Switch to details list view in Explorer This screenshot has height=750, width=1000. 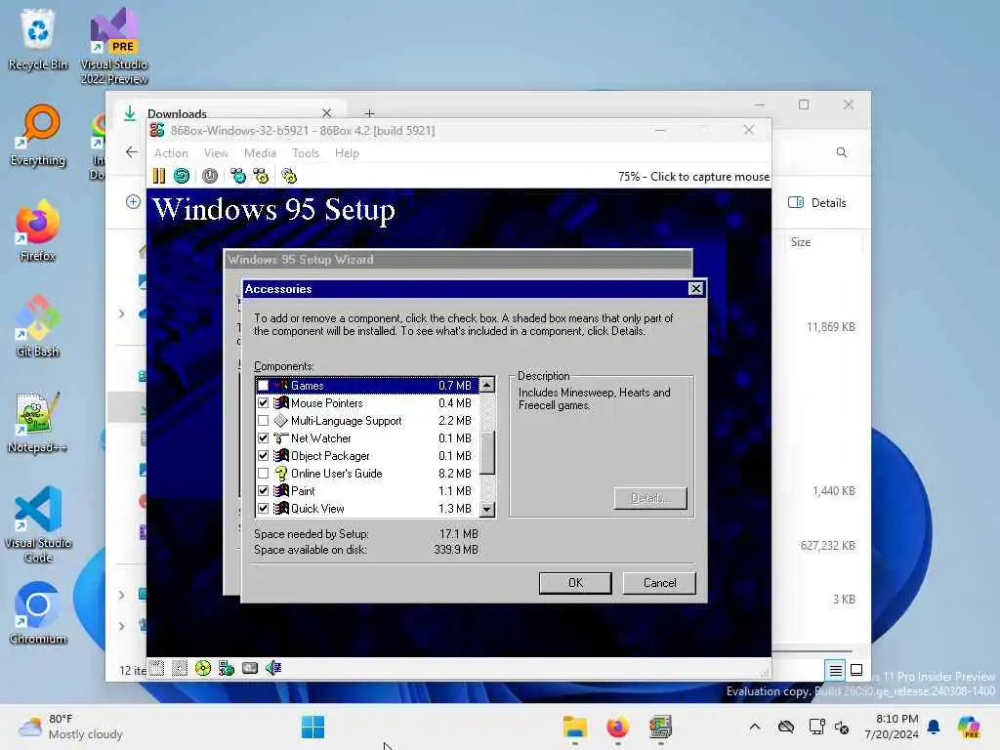[835, 670]
